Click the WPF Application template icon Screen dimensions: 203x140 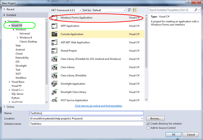pyautogui.click(x=54, y=26)
